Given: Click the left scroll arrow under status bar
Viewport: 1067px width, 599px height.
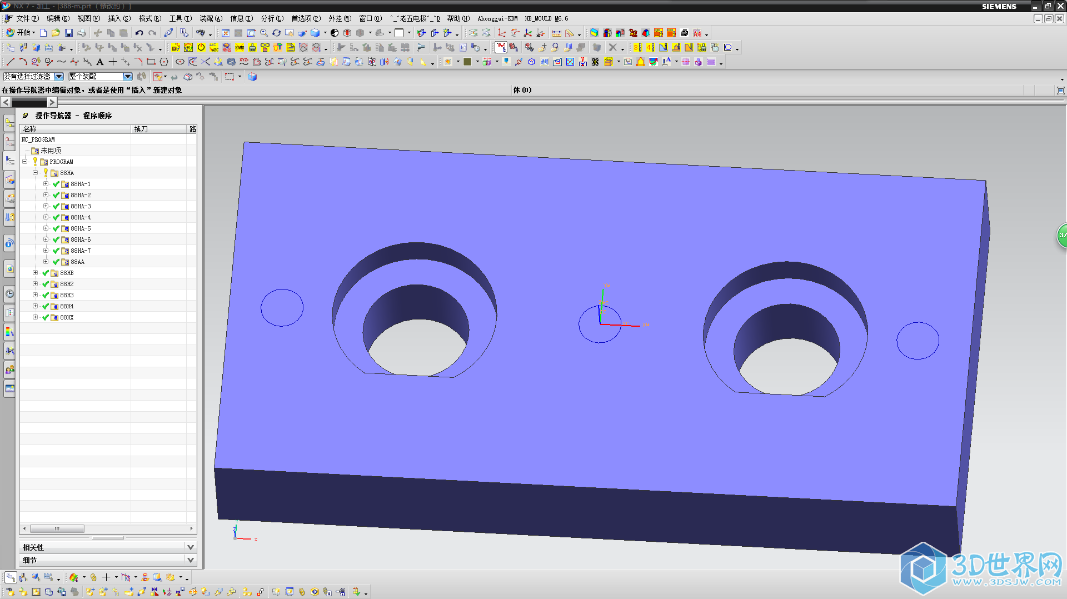Looking at the screenshot, I should pos(6,102).
